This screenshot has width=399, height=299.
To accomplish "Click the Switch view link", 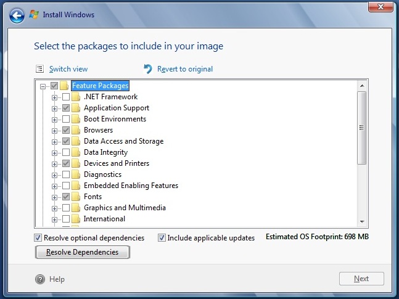I will pos(68,69).
